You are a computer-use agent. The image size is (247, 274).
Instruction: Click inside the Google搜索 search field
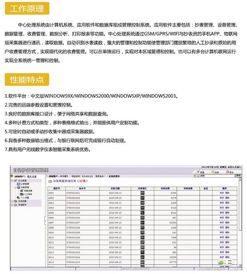(214, 176)
